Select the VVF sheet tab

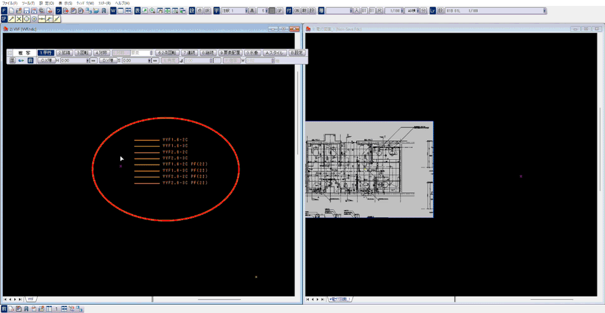click(x=30, y=299)
